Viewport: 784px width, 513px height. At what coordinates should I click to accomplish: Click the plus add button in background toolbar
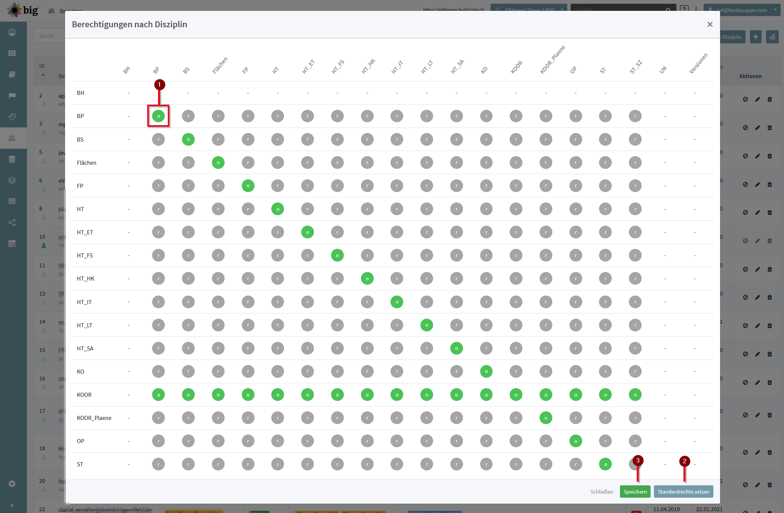pos(756,37)
